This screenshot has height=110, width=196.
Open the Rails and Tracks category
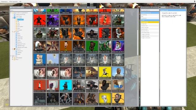(x=21, y=44)
